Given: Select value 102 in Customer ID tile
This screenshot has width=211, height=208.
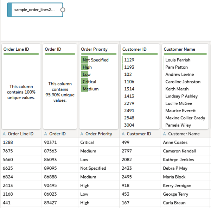Looking at the screenshot, I should click(x=128, y=74).
